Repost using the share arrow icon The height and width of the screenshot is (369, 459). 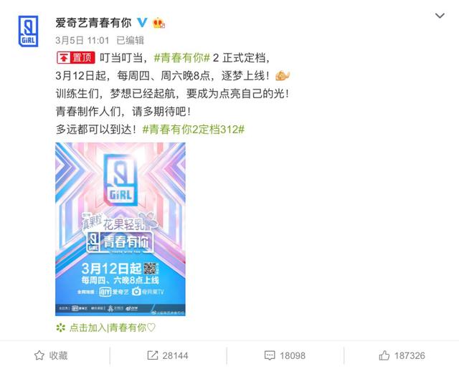pos(152,355)
